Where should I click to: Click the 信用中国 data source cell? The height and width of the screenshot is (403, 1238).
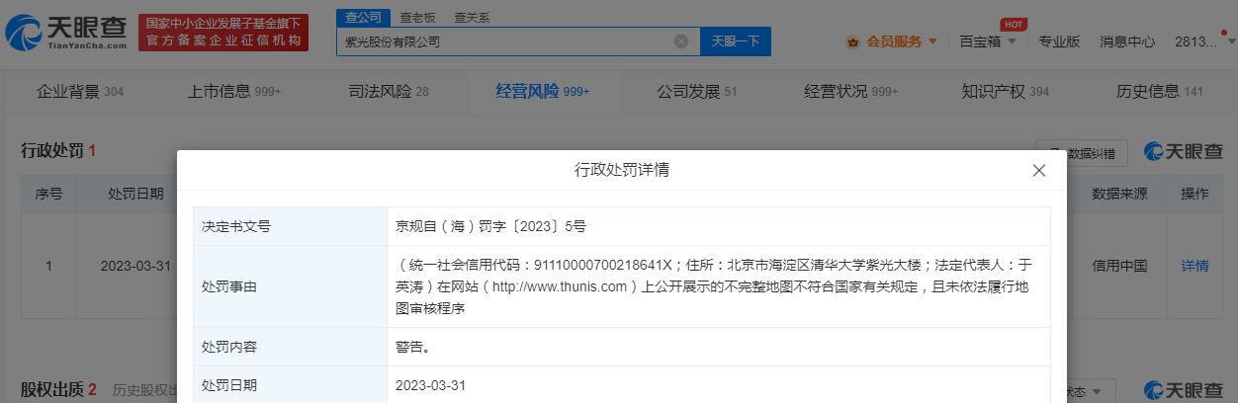tap(1119, 266)
